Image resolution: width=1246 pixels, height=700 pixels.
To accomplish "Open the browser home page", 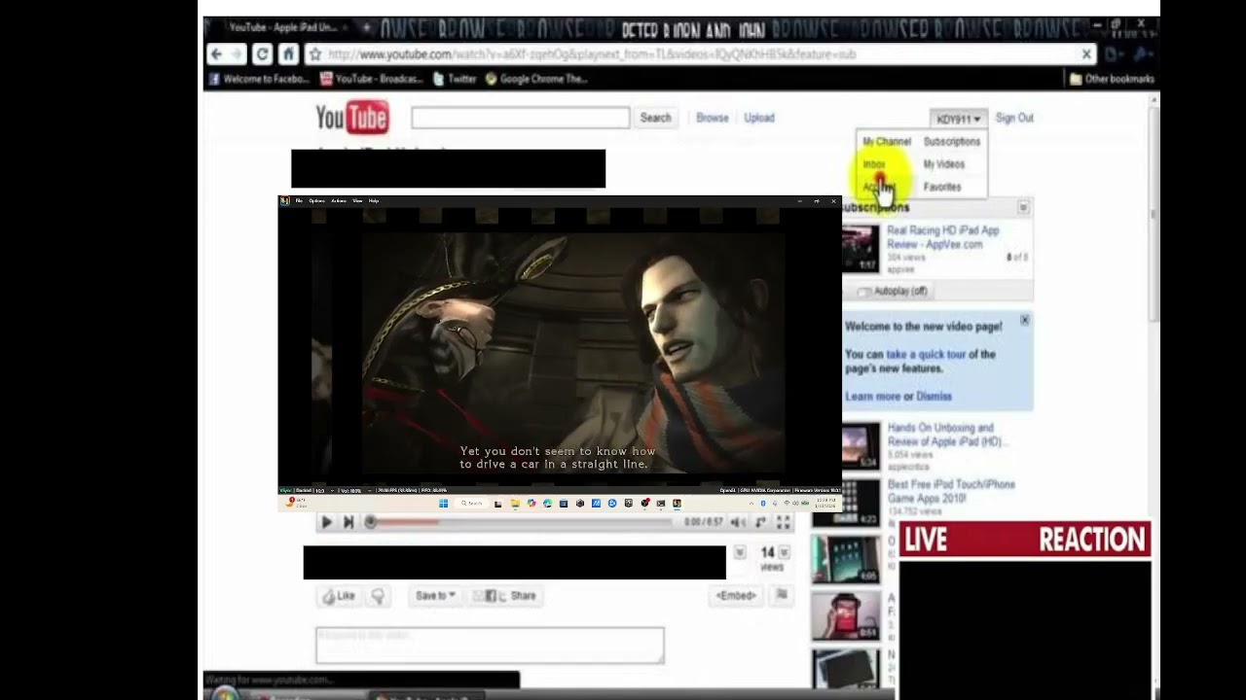I will [x=287, y=54].
